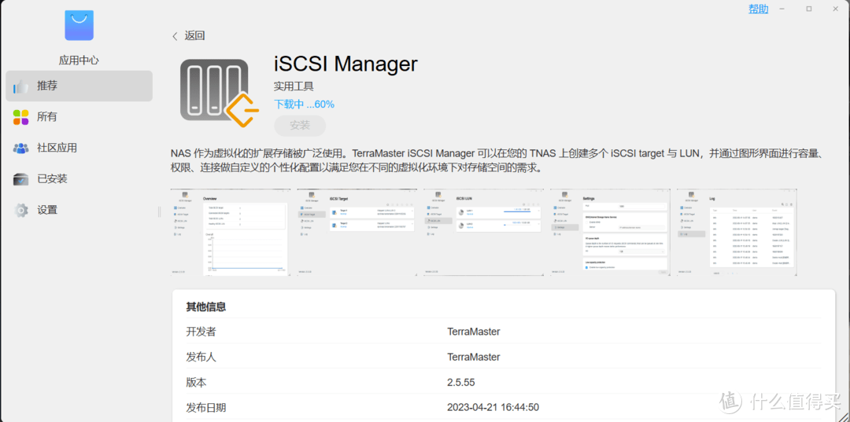Click the 返回 back link
Screen dimensions: 850x422
[194, 36]
